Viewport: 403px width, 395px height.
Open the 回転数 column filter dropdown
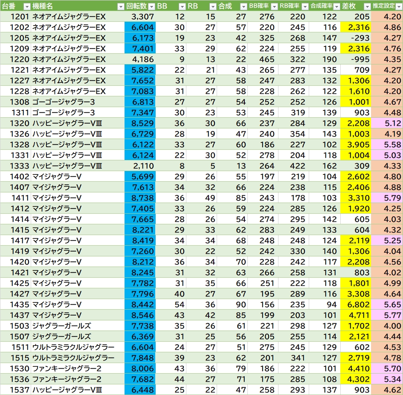(152, 7)
